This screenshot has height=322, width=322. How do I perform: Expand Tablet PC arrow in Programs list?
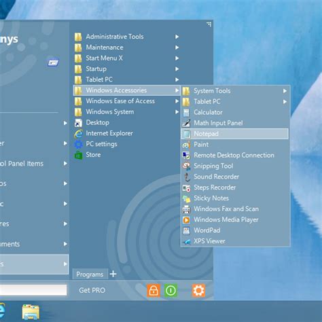(177, 79)
